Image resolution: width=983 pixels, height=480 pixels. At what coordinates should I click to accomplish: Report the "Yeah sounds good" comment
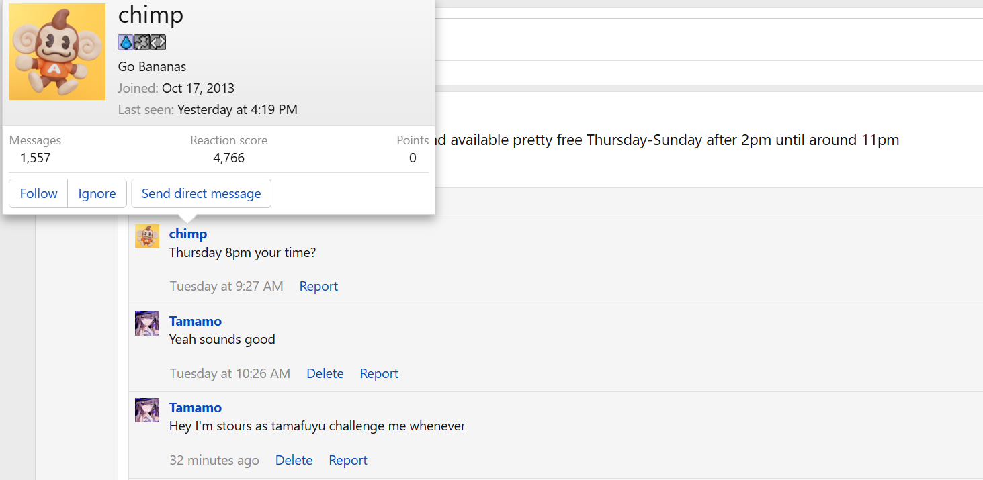[379, 373]
